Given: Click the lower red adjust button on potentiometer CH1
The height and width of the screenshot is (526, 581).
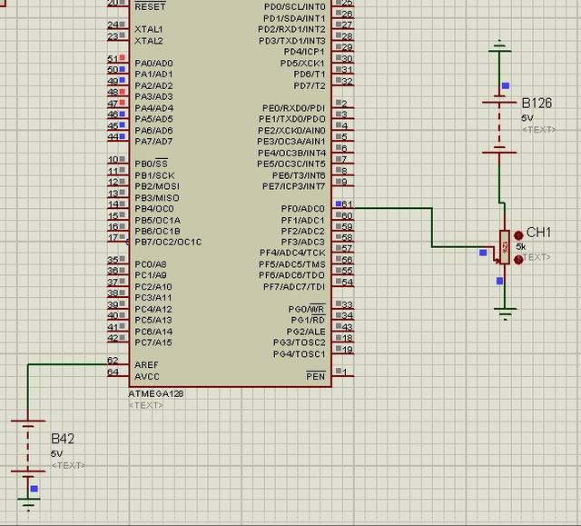Looking at the screenshot, I should [x=518, y=260].
